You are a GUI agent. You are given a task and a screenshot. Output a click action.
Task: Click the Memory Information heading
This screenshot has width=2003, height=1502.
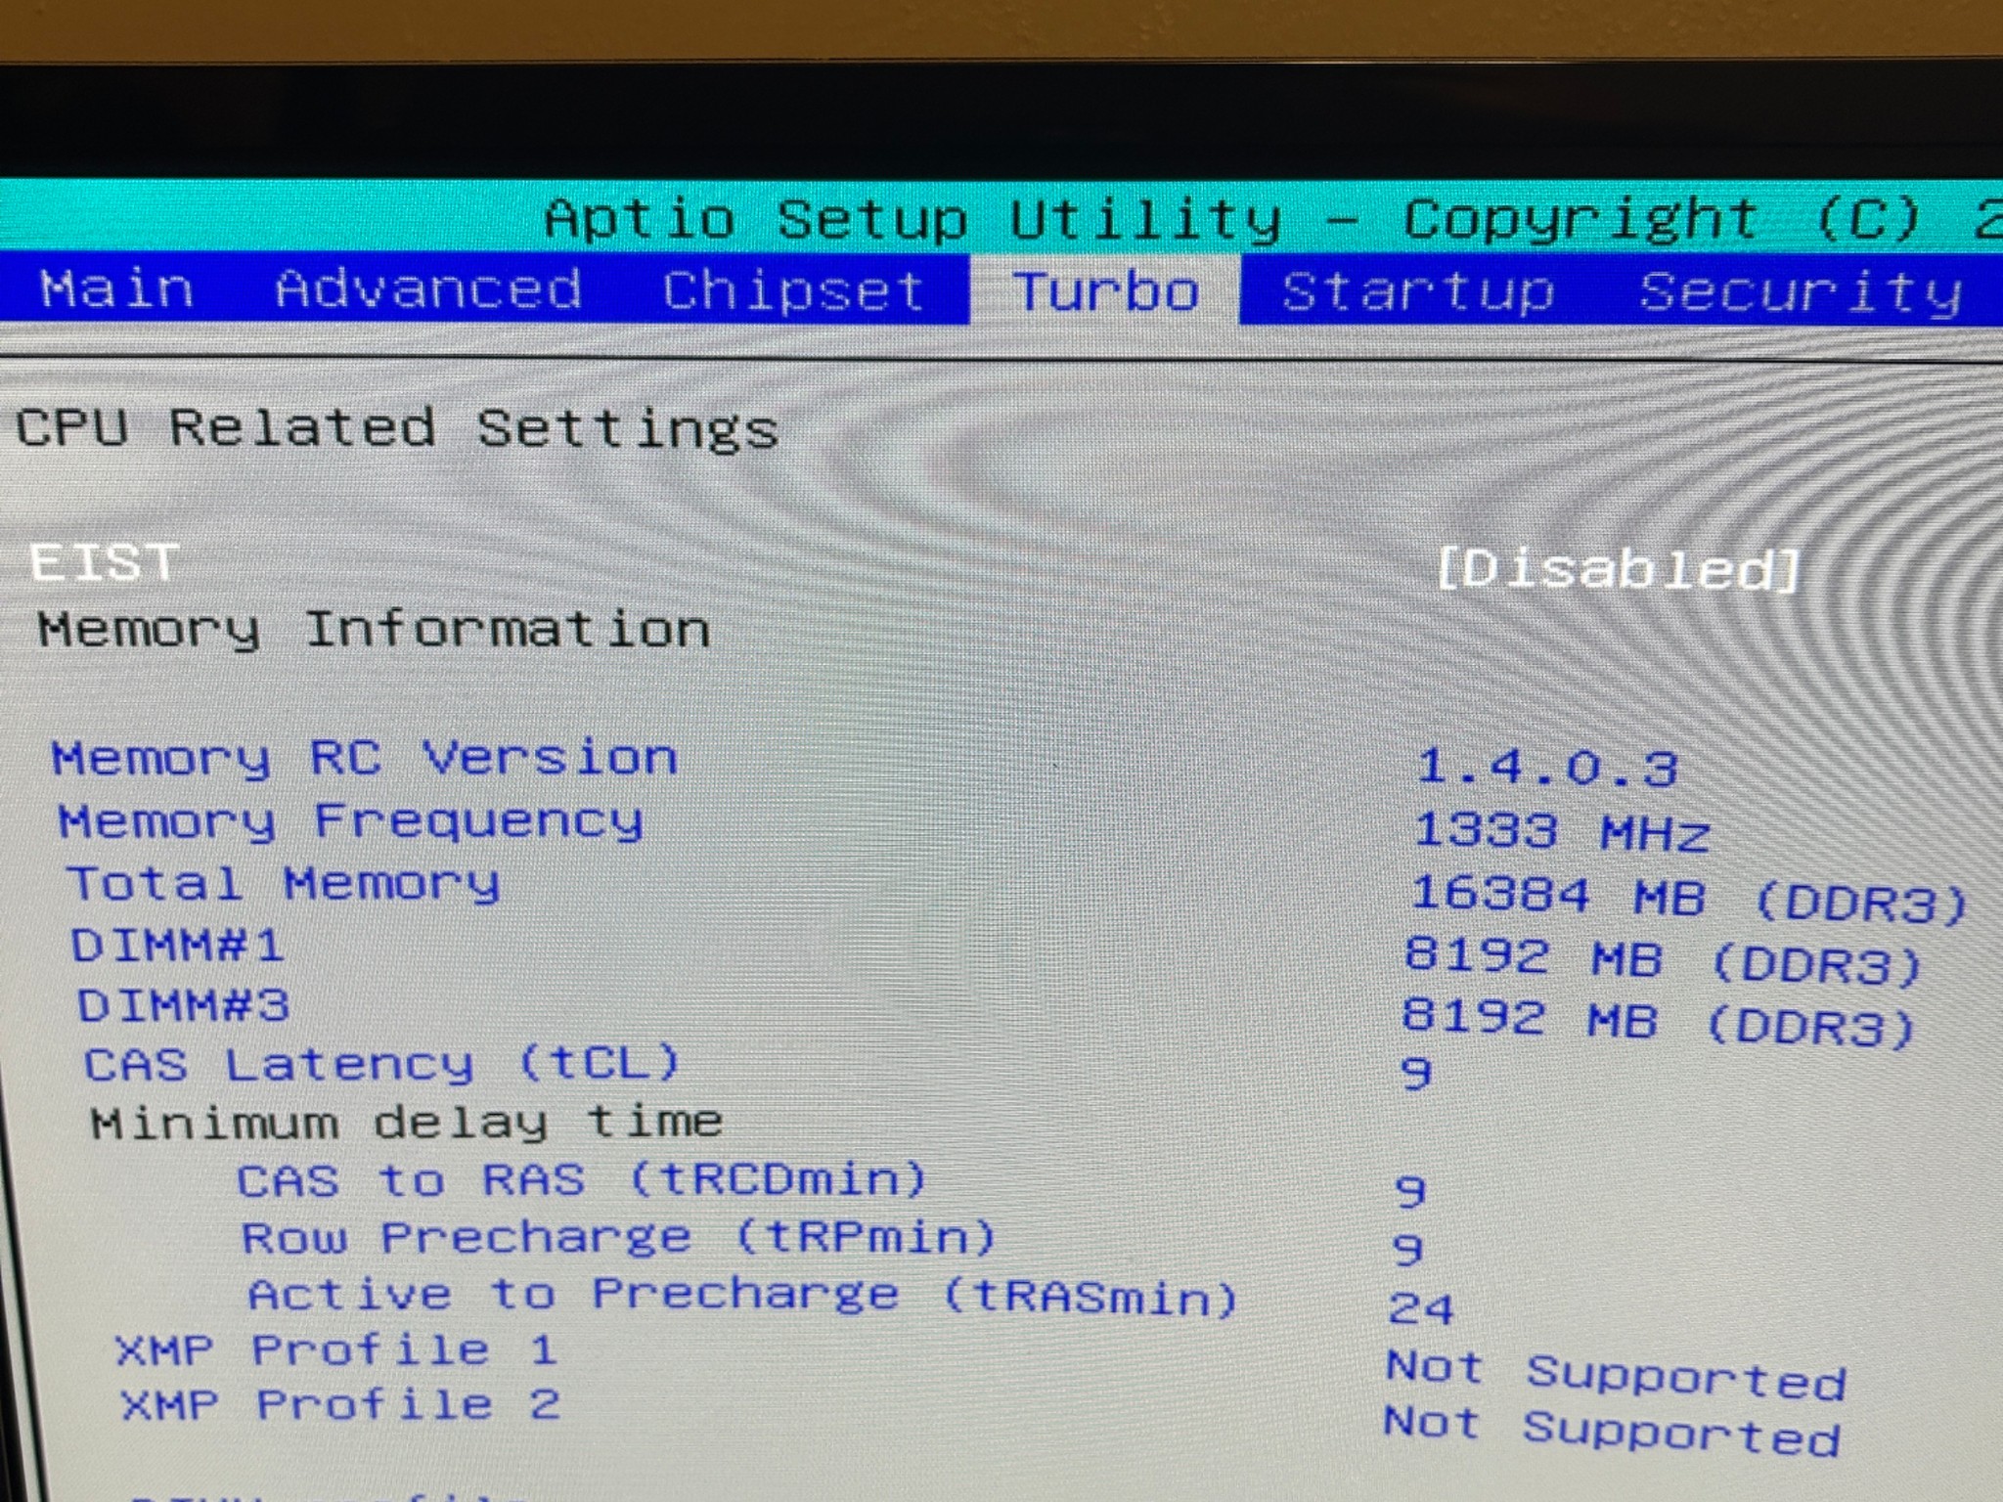(x=374, y=629)
